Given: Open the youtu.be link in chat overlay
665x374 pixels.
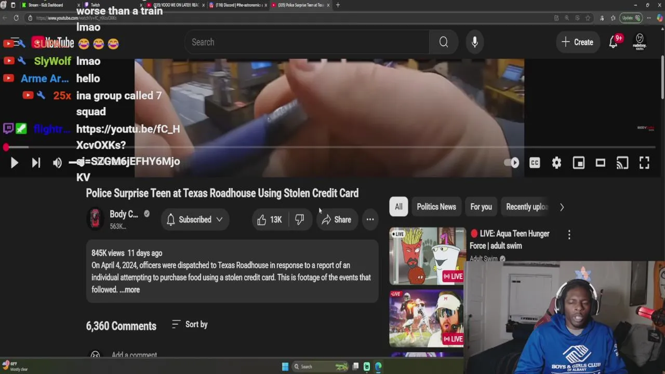Looking at the screenshot, I should (x=128, y=153).
